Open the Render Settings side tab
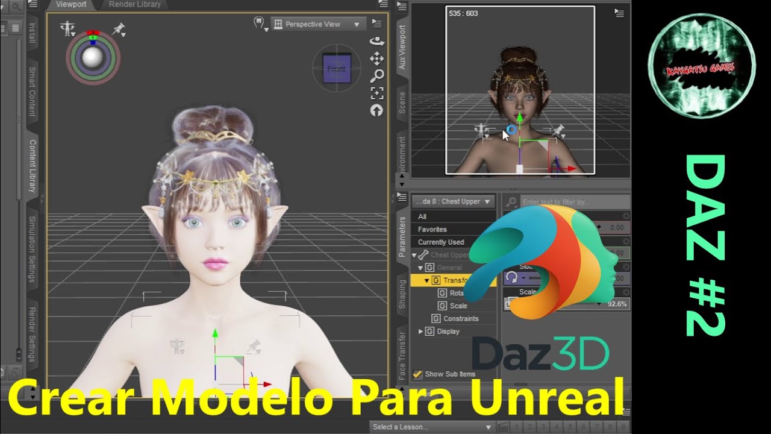Screen dimensions: 771x434 pos(33,335)
